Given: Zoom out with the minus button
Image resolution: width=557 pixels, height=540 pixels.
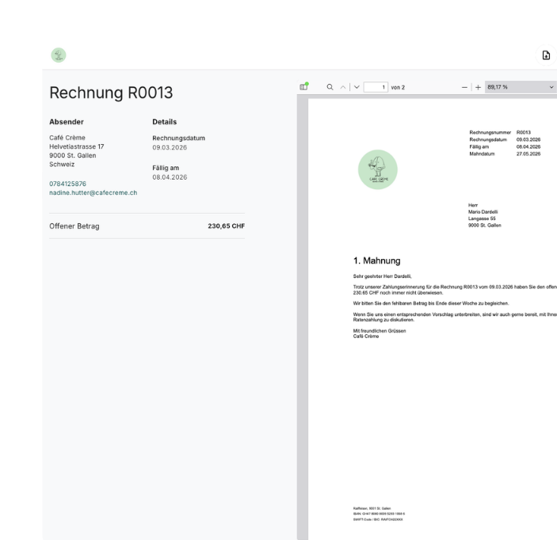Looking at the screenshot, I should [x=464, y=87].
